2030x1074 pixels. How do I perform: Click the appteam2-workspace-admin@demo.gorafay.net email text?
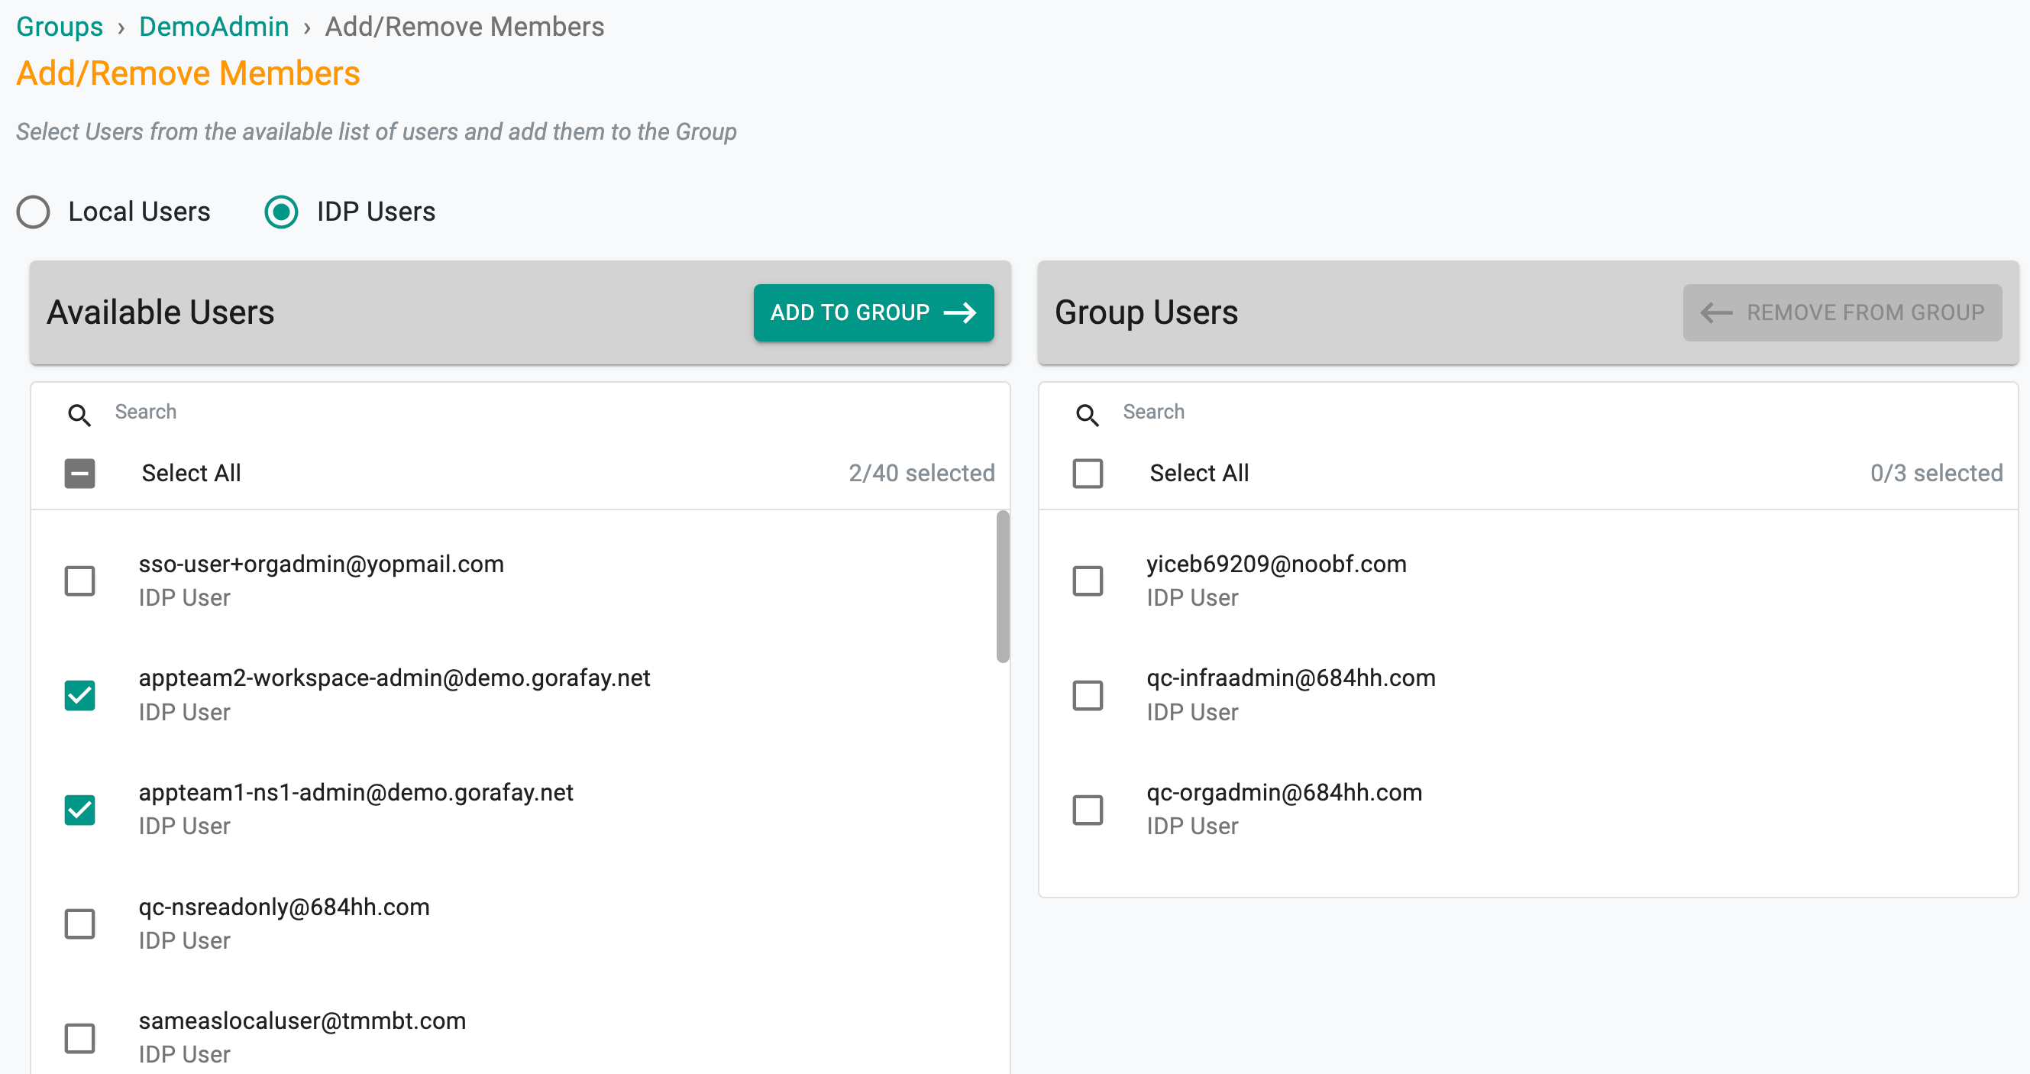[x=394, y=678]
